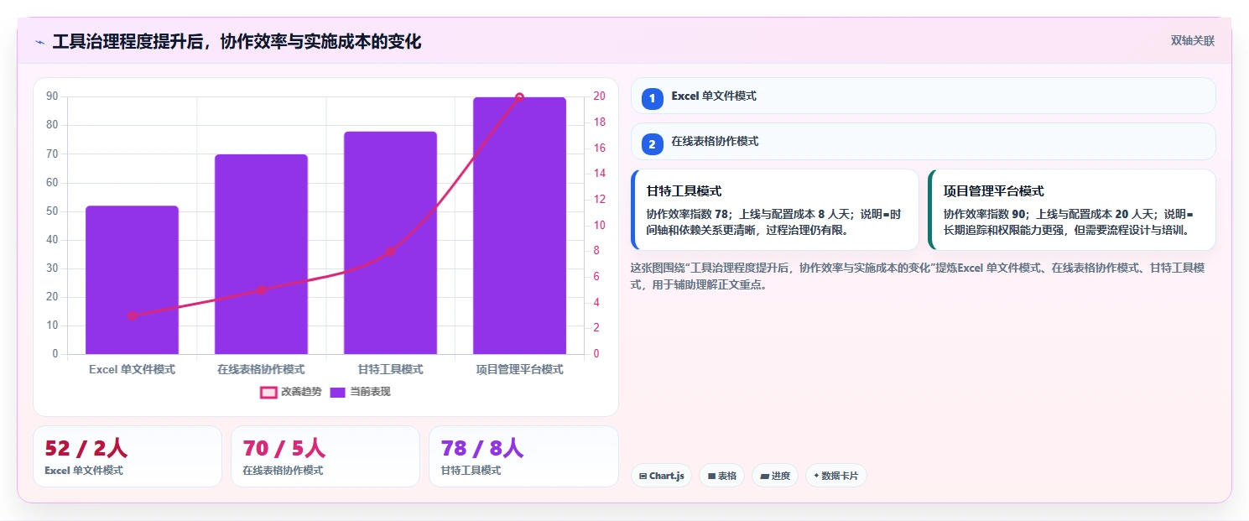Select step 2 在线表格协作模式 item
This screenshot has width=1249, height=521.
click(923, 141)
